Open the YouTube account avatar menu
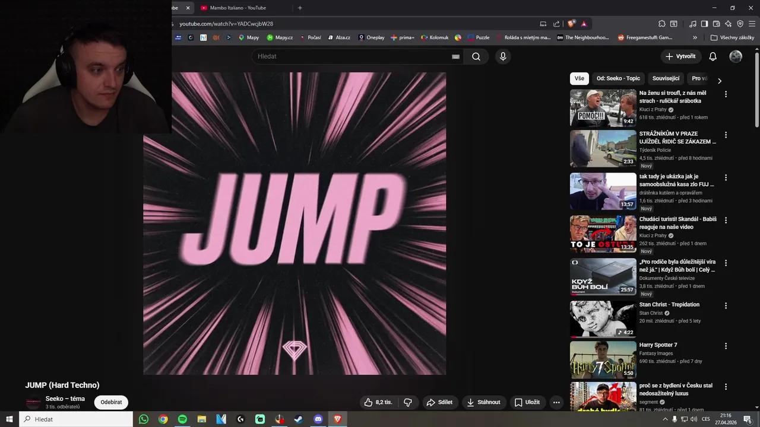Viewport: 760px width, 427px height. [x=736, y=56]
